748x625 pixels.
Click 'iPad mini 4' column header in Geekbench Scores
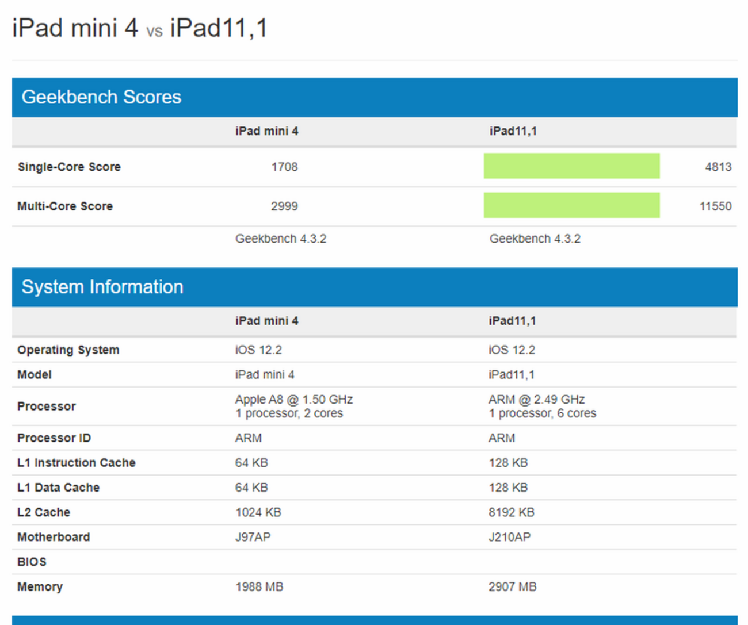(266, 131)
